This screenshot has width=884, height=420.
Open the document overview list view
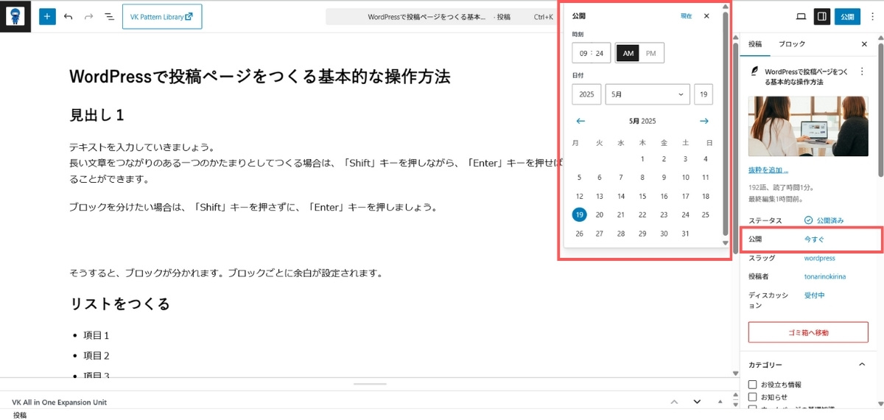[109, 16]
